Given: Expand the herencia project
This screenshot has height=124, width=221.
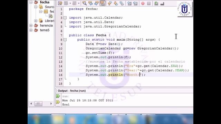Looking at the screenshot, I should pyautogui.click(x=31, y=25).
